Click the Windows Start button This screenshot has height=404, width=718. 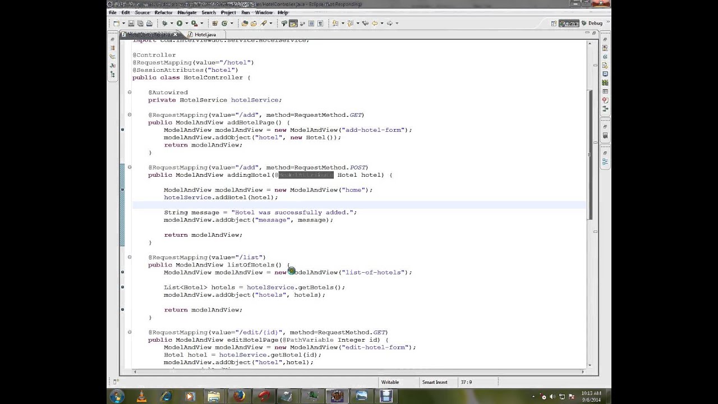117,397
